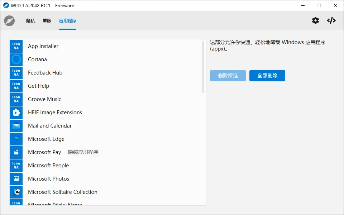The height and width of the screenshot is (215, 344).
Task: Select the Microsoft Photos icon tile
Action: 16,179
